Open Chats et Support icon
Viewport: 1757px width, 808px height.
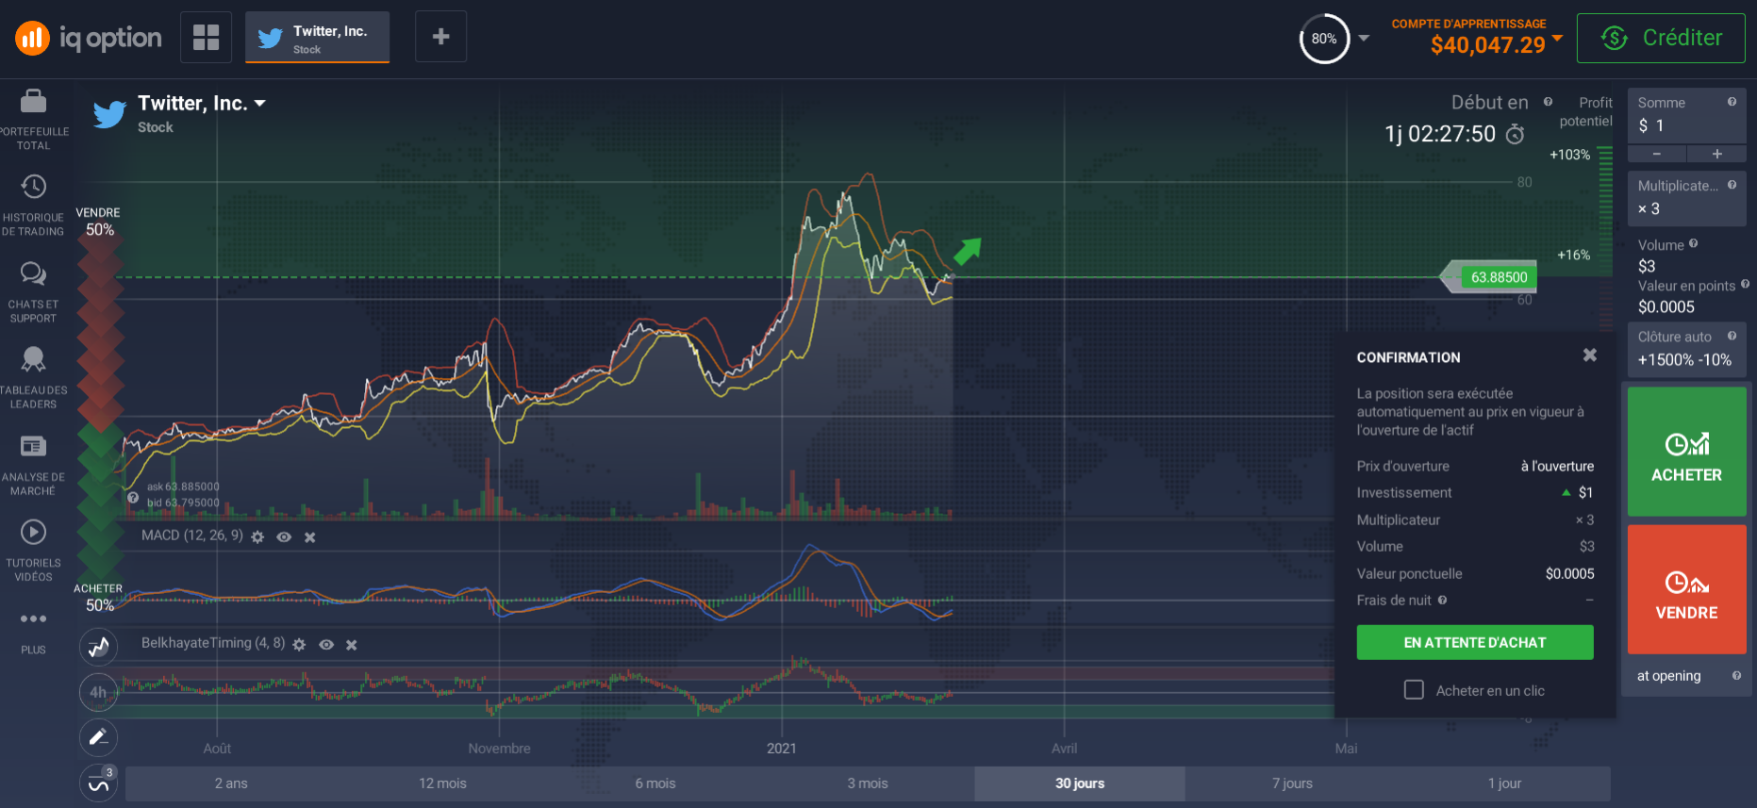tap(34, 273)
